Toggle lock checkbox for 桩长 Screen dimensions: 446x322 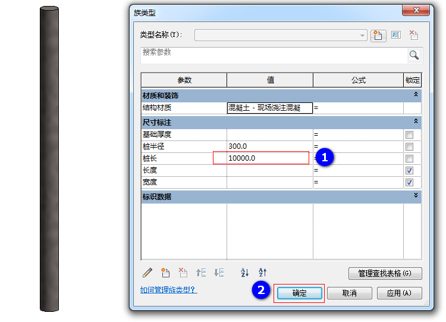pyautogui.click(x=409, y=158)
